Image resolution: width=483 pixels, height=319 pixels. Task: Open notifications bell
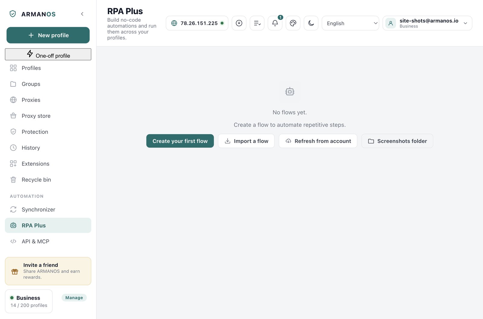click(x=275, y=23)
